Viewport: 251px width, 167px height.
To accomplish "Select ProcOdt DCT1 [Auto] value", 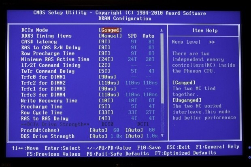I will click(134, 130).
